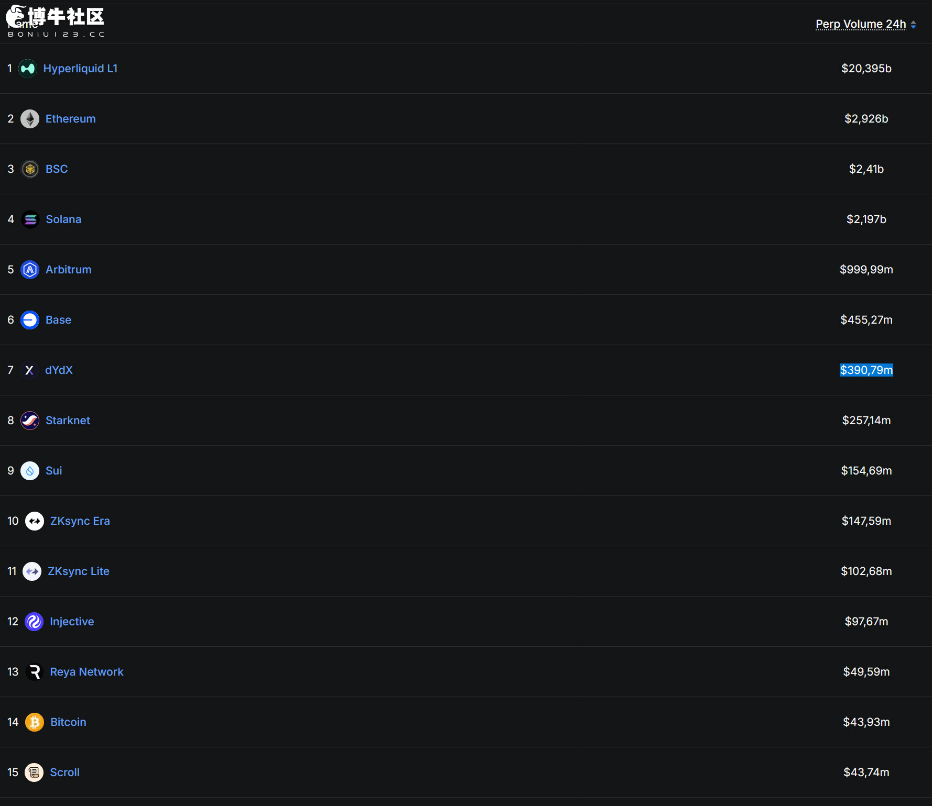Click the $2,41b volume value

tap(866, 169)
